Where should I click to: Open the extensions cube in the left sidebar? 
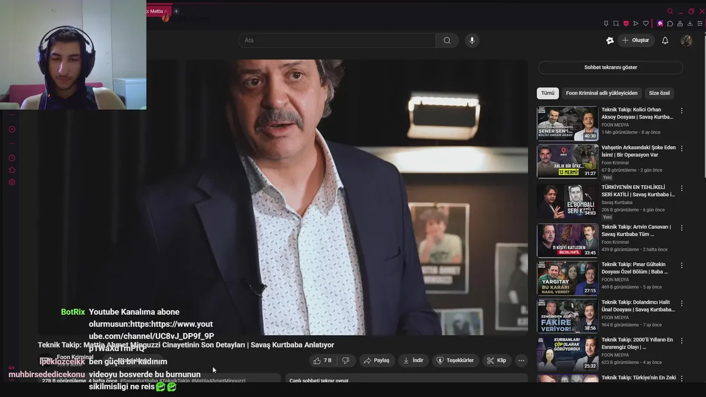[x=12, y=170]
